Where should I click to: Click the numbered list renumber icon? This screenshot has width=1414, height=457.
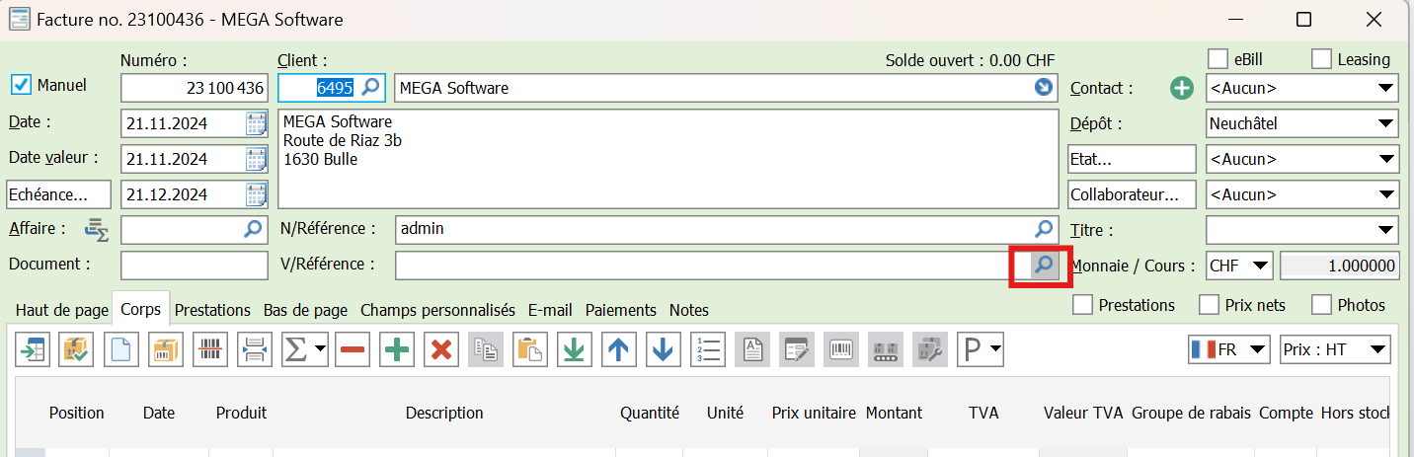click(708, 349)
